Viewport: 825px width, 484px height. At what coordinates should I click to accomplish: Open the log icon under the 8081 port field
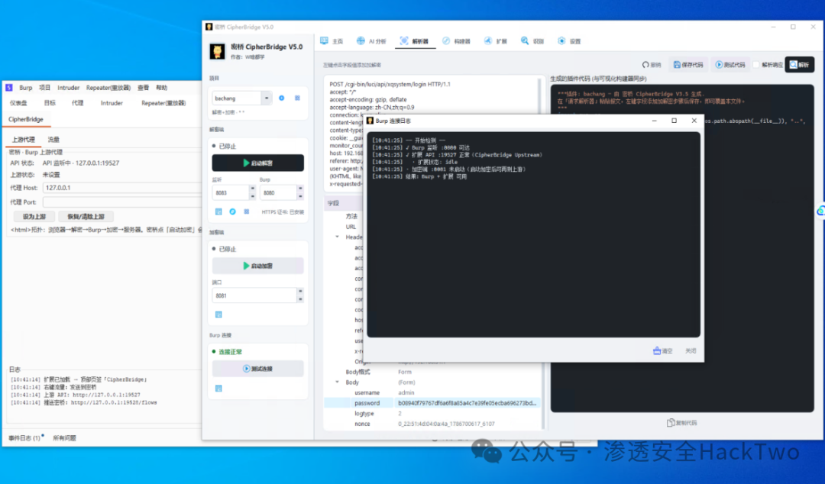coord(218,315)
